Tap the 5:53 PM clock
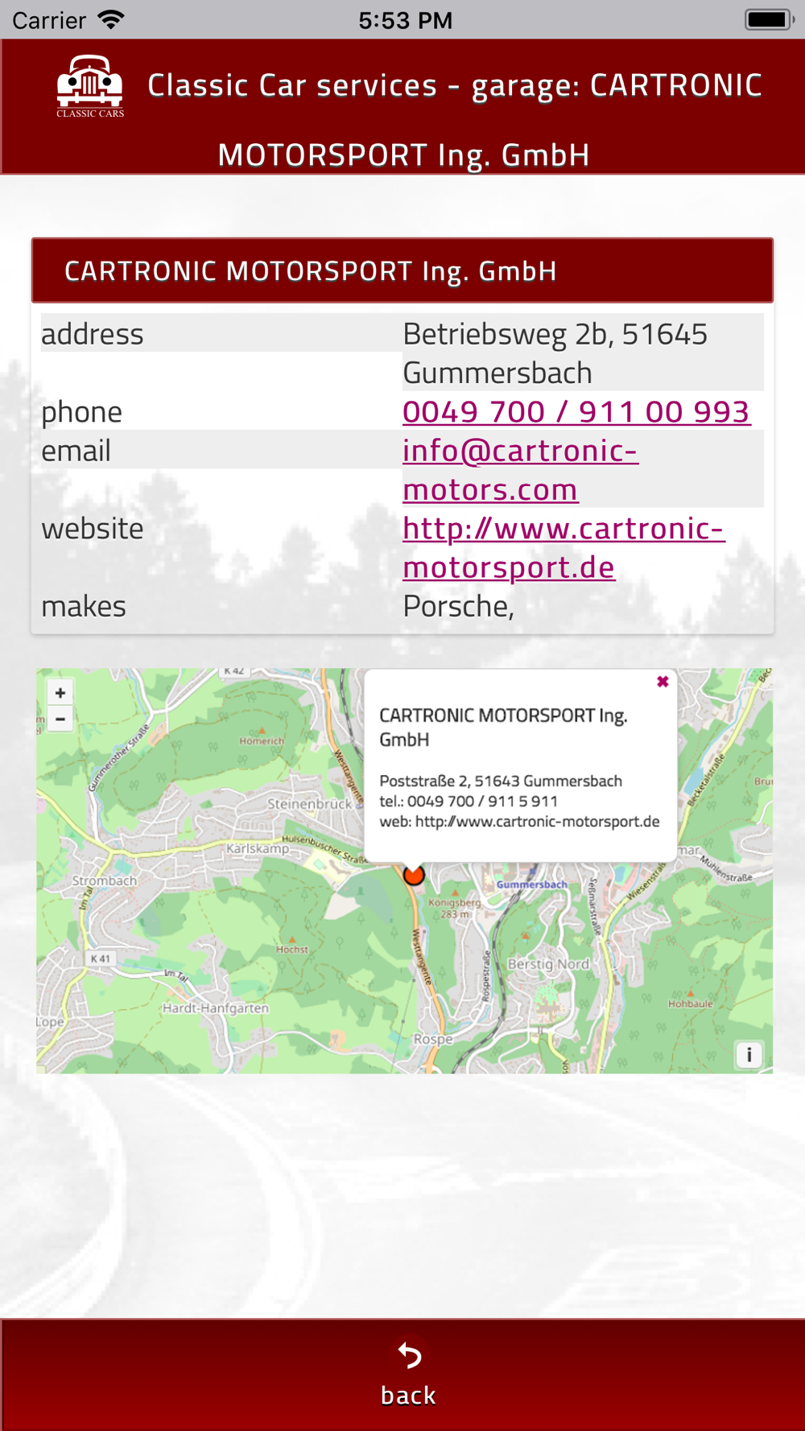Screen dimensions: 805x1431 click(x=405, y=20)
